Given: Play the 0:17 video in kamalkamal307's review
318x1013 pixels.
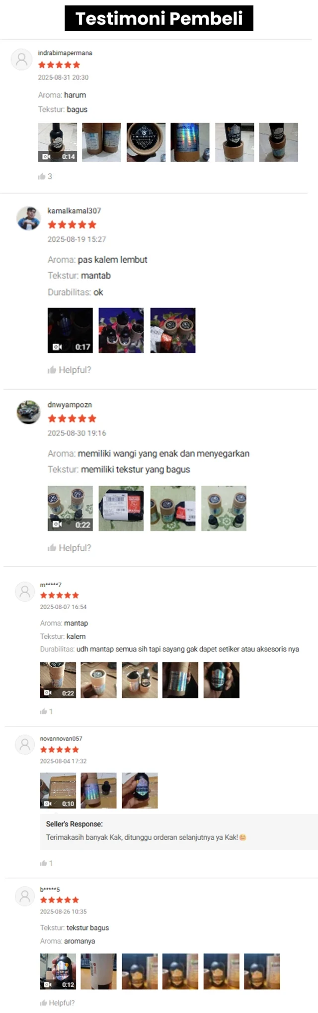Looking at the screenshot, I should [x=70, y=330].
